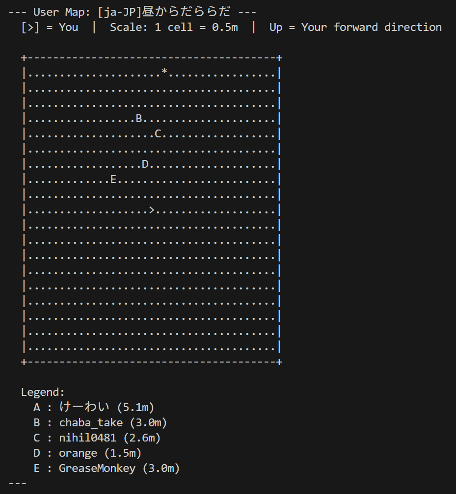Click the top-right corner of the map border
456x494 pixels.
279,57
